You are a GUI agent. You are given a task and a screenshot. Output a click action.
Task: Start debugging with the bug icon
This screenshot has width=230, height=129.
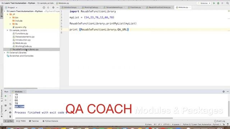218,3
